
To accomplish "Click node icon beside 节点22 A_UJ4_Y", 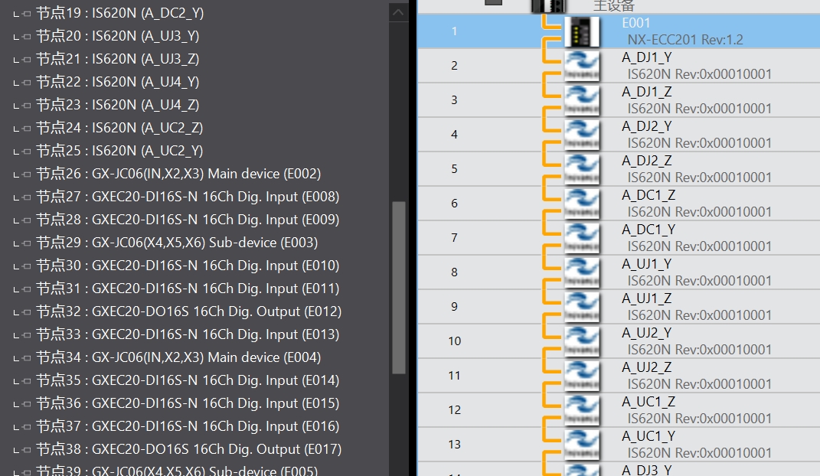I will click(x=26, y=83).
